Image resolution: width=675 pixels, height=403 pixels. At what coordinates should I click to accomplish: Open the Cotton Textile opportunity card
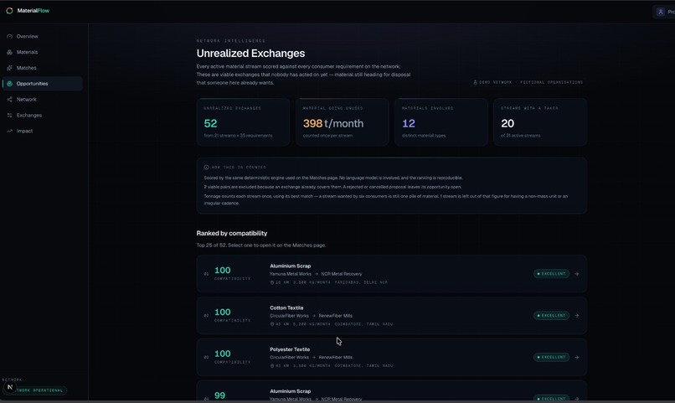point(392,316)
